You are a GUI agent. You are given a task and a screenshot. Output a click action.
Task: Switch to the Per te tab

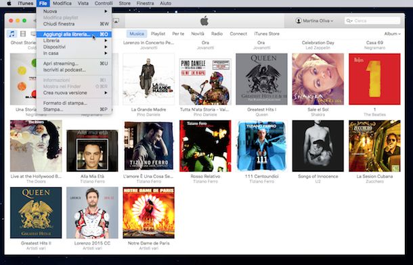pyautogui.click(x=178, y=34)
